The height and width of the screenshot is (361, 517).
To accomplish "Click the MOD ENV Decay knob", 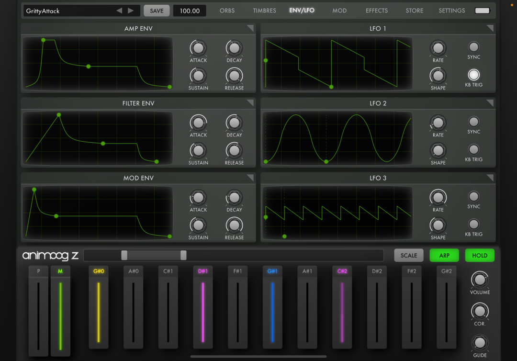I will (x=234, y=198).
